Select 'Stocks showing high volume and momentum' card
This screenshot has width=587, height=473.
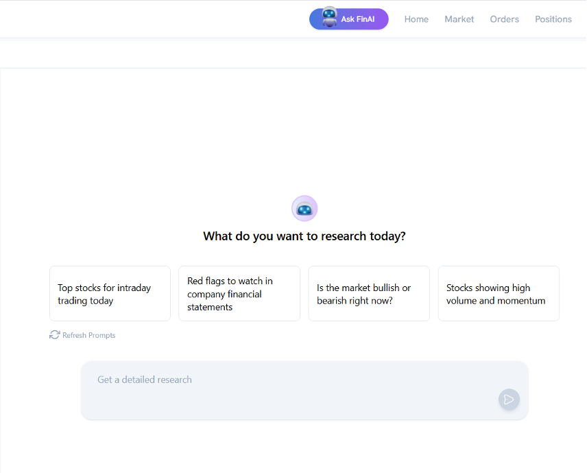[498, 294]
